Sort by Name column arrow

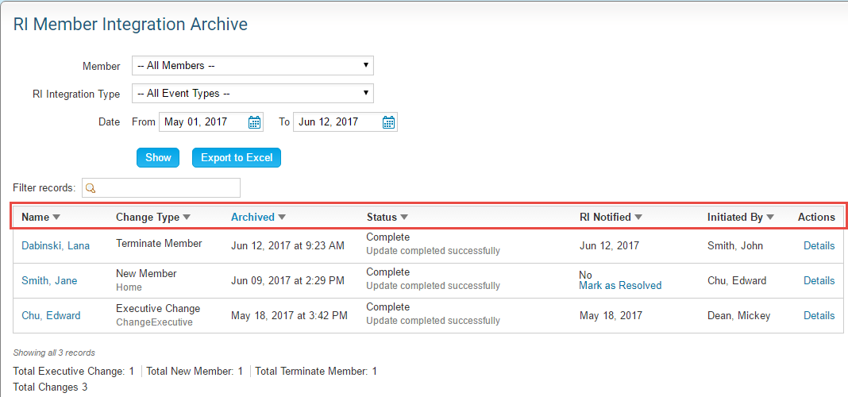click(x=56, y=218)
